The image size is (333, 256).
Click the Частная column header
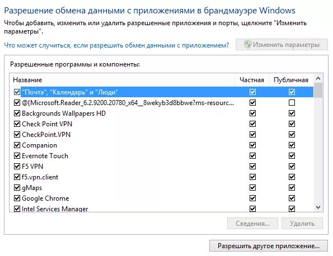pyautogui.click(x=252, y=80)
